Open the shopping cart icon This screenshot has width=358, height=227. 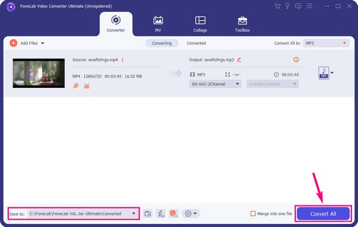[x=277, y=6]
